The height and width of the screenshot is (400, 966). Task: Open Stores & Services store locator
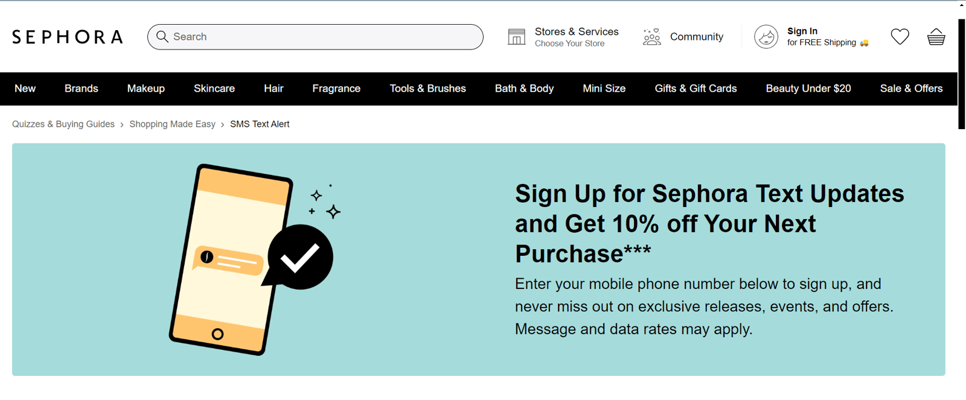[565, 36]
